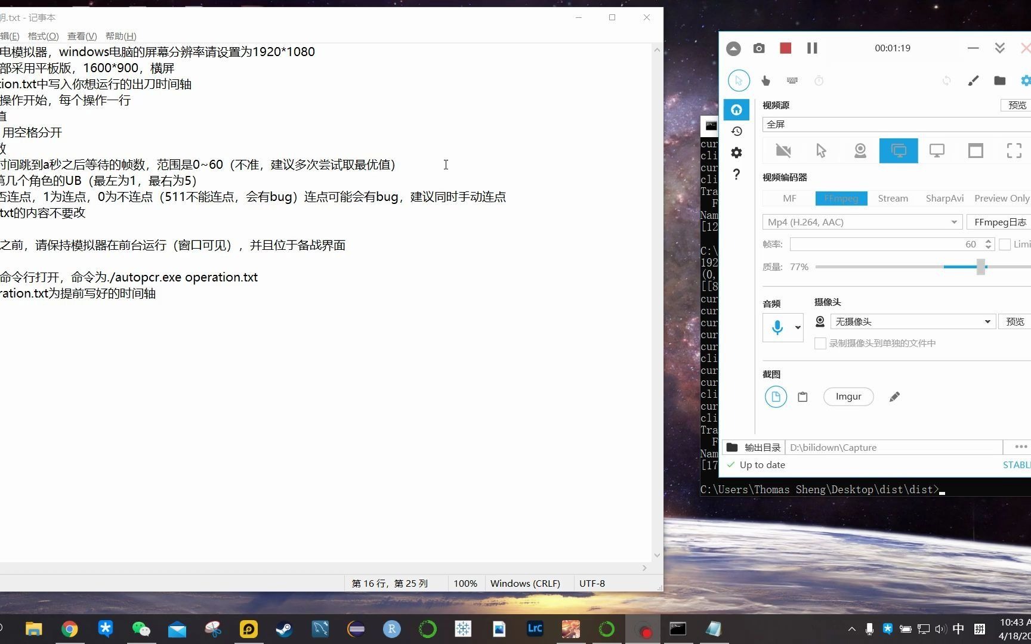
Task: Expand the microphone source dropdown arrow
Action: tap(798, 327)
